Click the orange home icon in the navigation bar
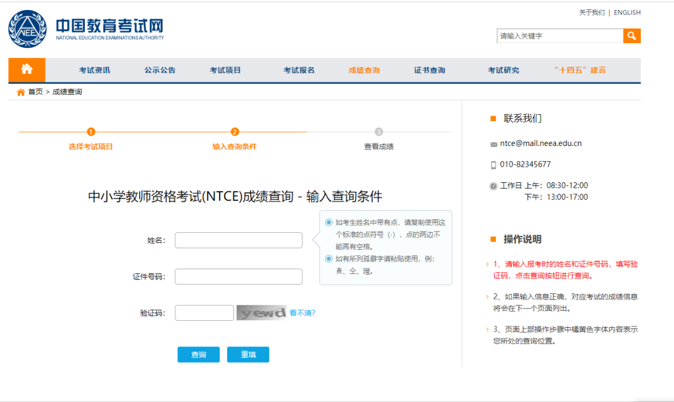Viewport: 674px width, 402px height. click(x=27, y=69)
